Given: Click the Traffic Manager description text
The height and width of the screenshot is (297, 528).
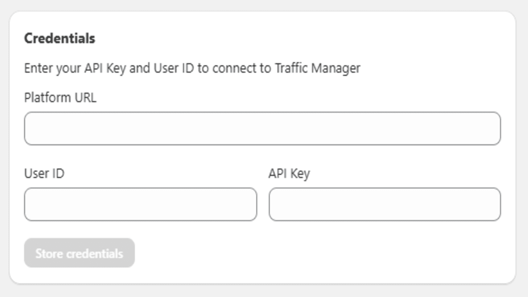Looking at the screenshot, I should pos(192,68).
